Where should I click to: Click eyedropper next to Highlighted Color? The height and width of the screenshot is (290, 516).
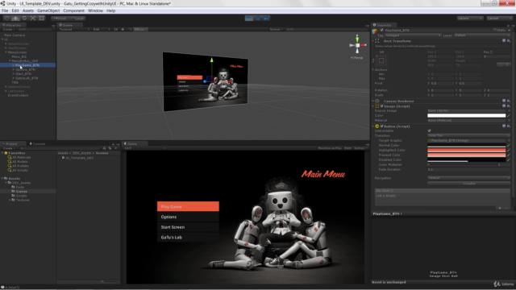(509, 150)
